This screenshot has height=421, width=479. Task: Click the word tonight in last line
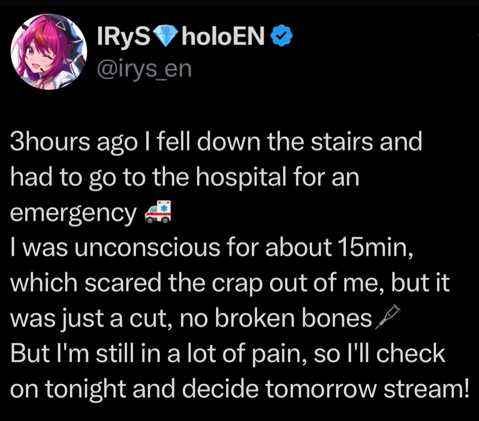[99, 389]
